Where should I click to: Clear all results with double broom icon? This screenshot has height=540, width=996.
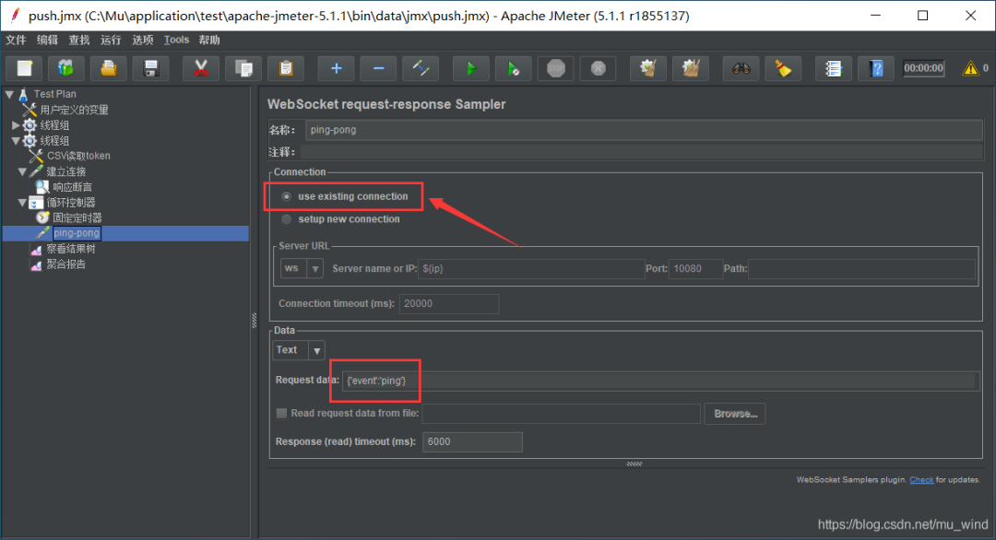point(691,68)
